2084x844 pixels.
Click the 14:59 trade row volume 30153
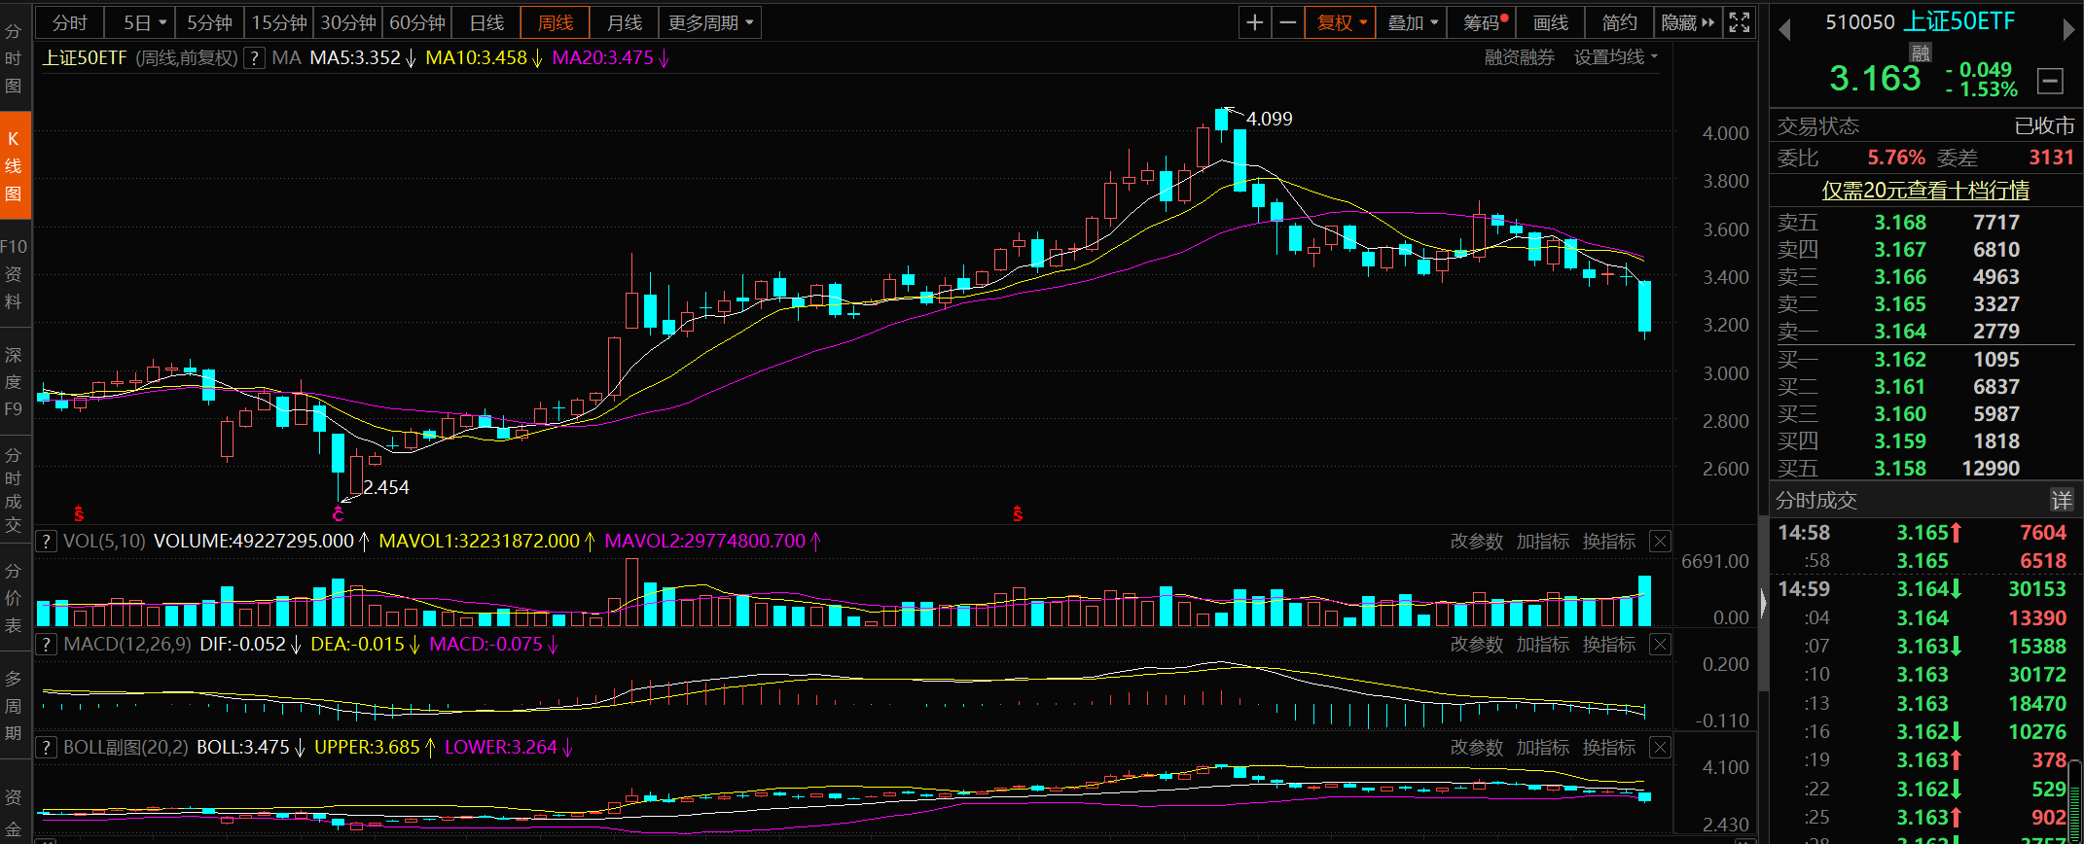[x=2037, y=588]
